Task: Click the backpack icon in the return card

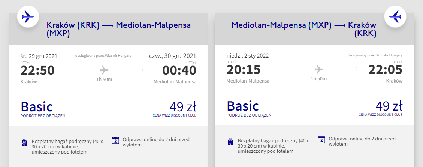Action: 231,142
